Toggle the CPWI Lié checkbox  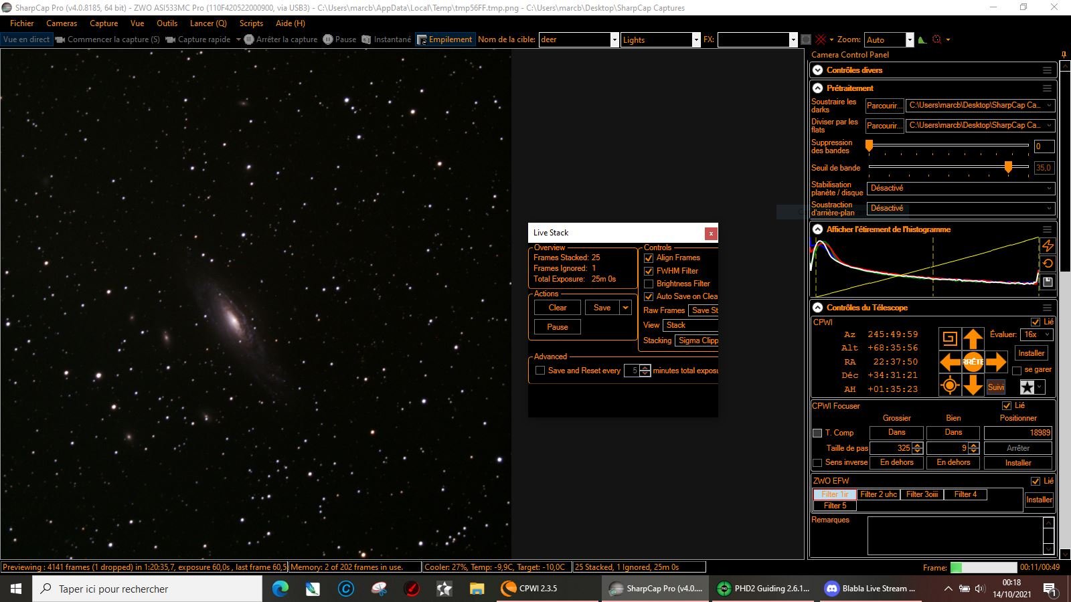(1036, 322)
